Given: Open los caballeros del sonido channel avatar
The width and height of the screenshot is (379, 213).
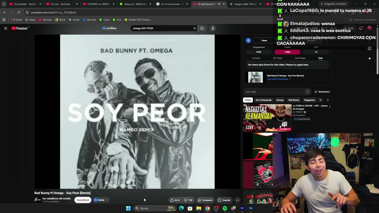Looking at the screenshot, I should [38, 200].
